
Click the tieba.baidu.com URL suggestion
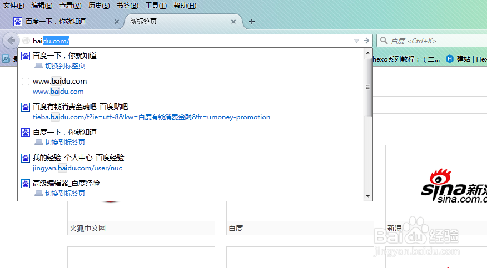point(151,117)
